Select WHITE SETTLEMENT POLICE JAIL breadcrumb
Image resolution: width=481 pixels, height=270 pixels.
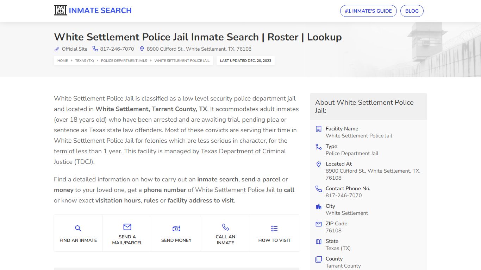pyautogui.click(x=182, y=60)
